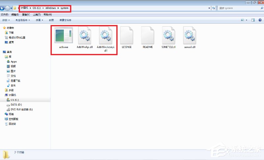Image resolution: width=264 pixels, height=160 pixels.
Task: Click the Windows segment in address path
Action: 51,8
